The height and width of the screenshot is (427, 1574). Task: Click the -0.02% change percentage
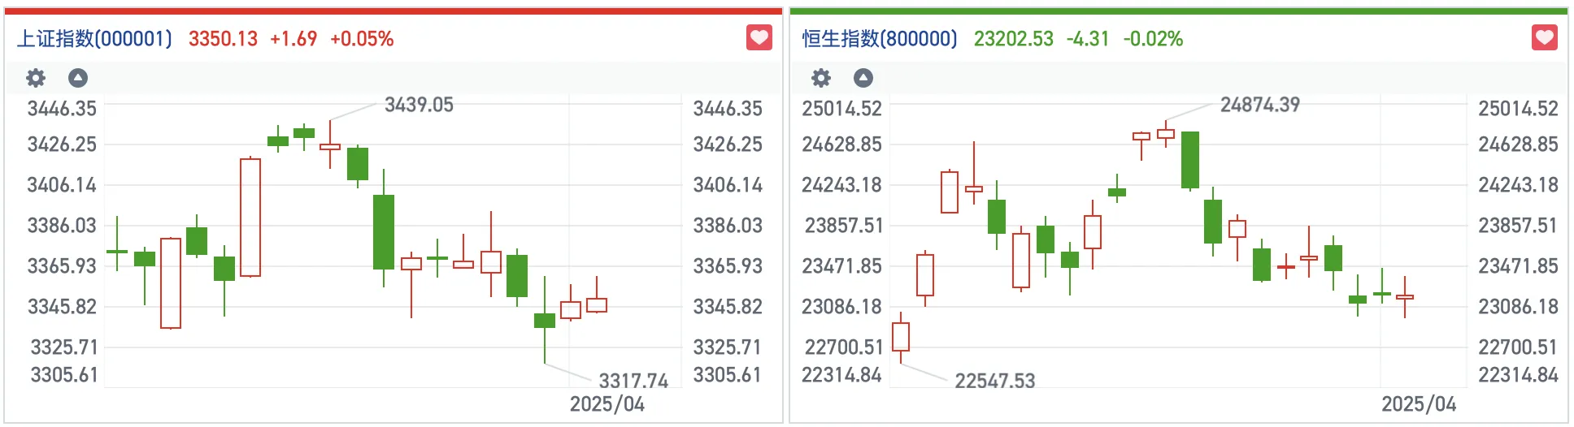[1153, 39]
